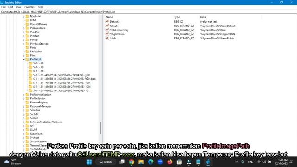297x167 pixels.
Task: Select the ProfileList key
Action: coord(36,59)
